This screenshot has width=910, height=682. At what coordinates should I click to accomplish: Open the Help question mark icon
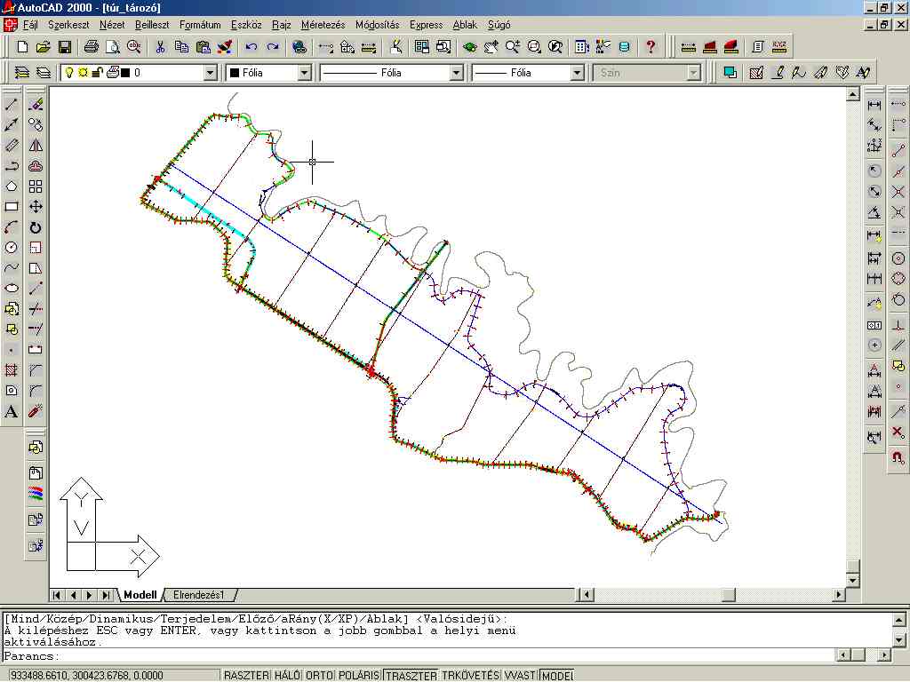click(651, 47)
